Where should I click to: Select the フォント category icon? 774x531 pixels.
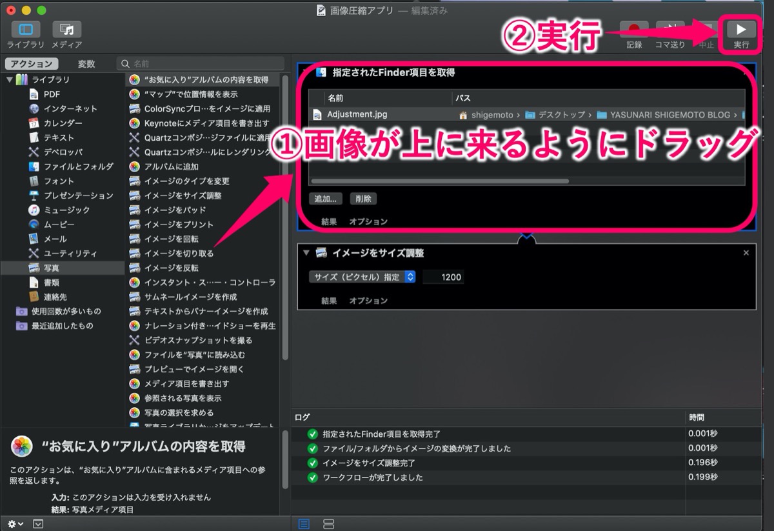(x=34, y=181)
